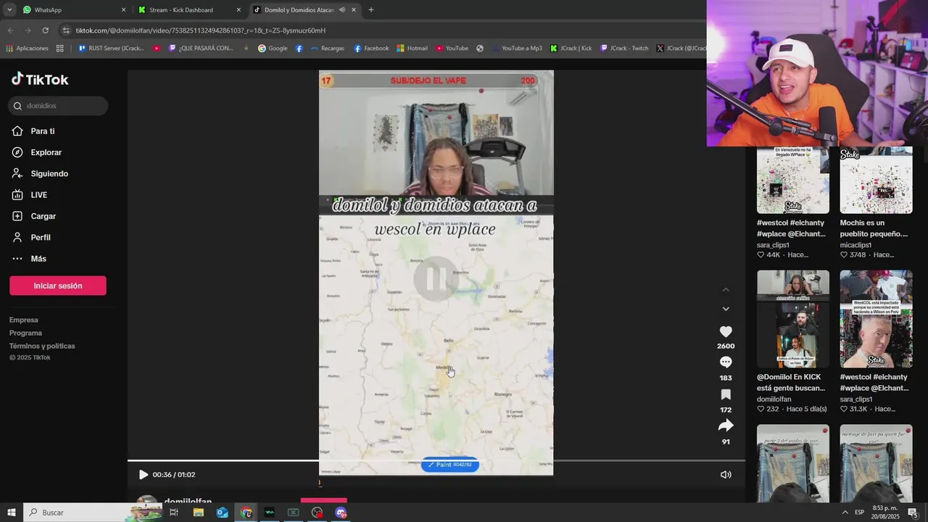Open the domiilolfan KICK video thumbnail
Viewport: 928px width, 522px height.
pyautogui.click(x=793, y=319)
